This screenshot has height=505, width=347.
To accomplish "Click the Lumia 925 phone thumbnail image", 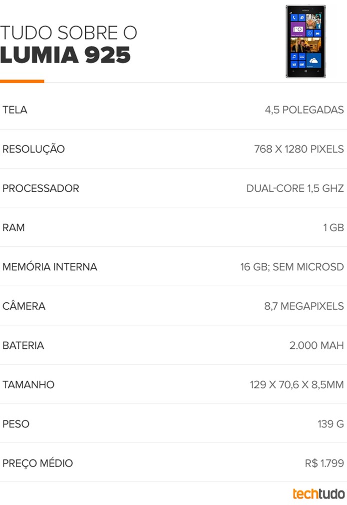I will click(x=306, y=41).
